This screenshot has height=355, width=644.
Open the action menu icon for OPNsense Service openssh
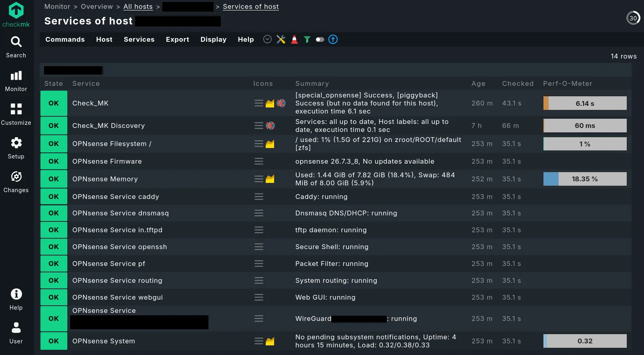pos(259,247)
